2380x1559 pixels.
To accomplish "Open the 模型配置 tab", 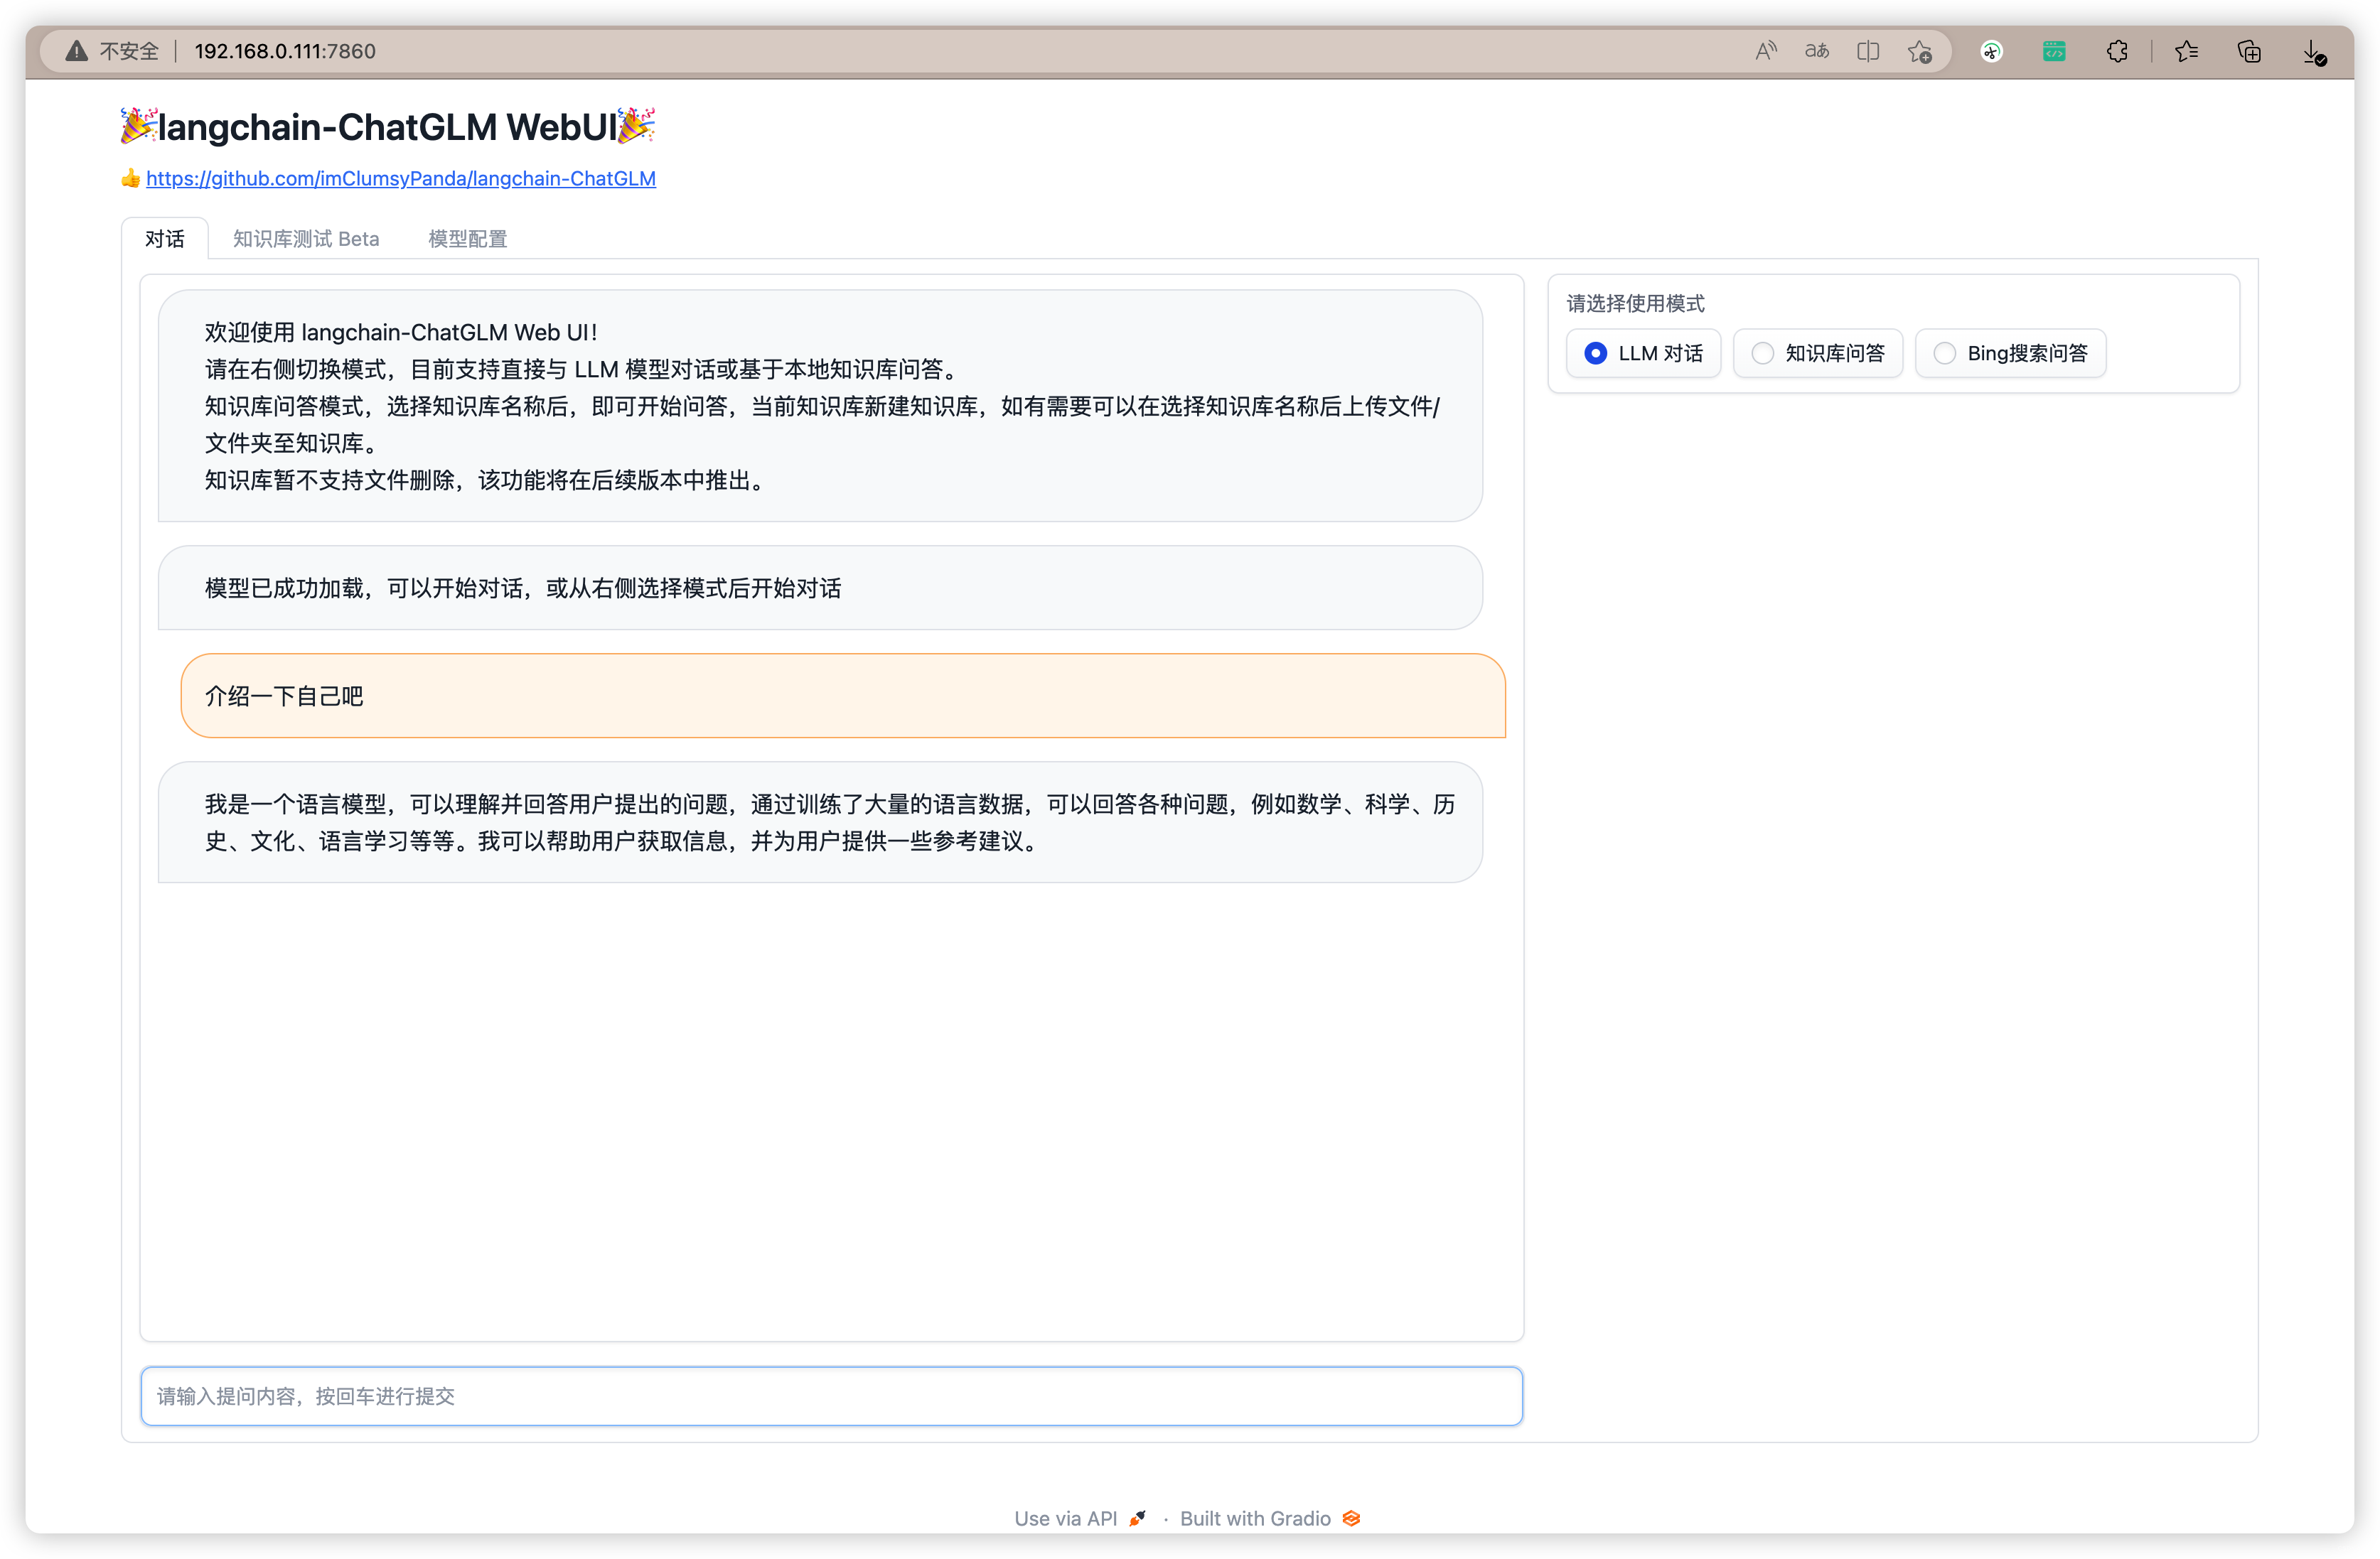I will click(x=467, y=239).
